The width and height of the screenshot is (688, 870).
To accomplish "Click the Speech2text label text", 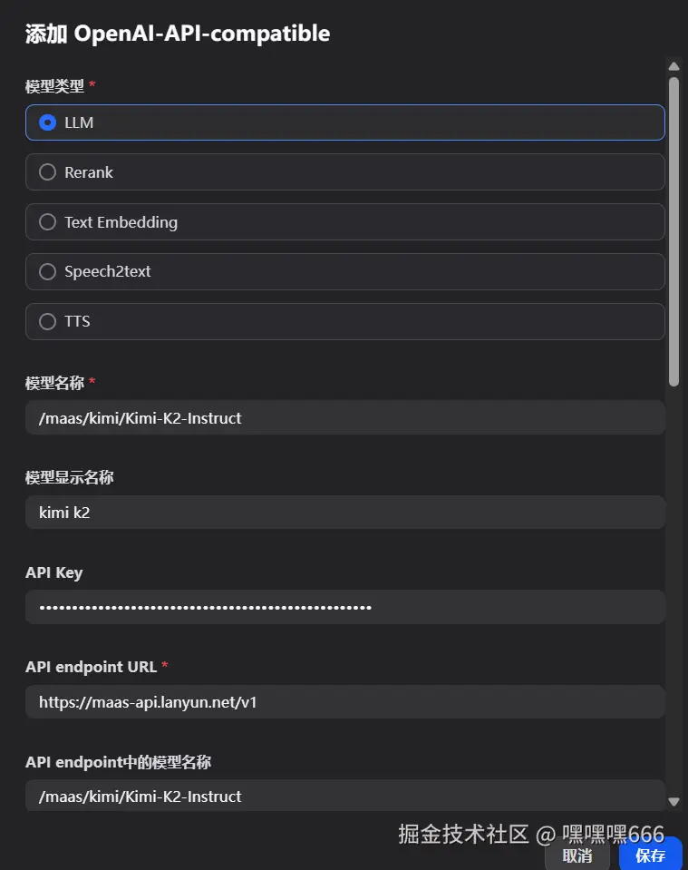I will (x=108, y=271).
